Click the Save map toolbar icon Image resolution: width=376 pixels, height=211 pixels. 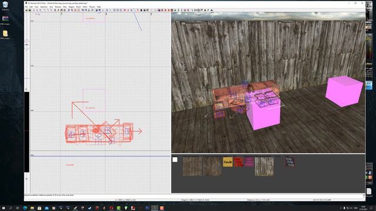[30, 10]
